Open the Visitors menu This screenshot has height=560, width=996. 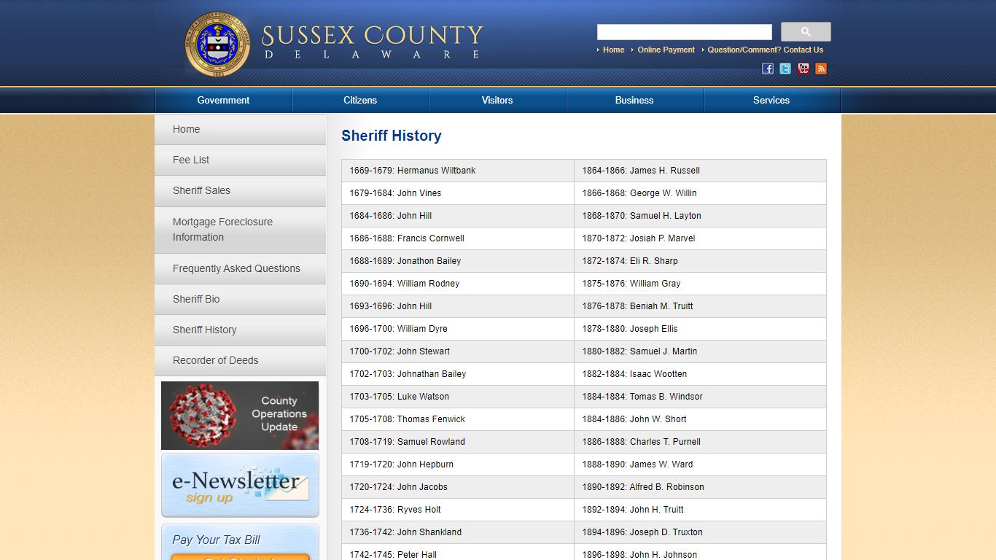[497, 101]
